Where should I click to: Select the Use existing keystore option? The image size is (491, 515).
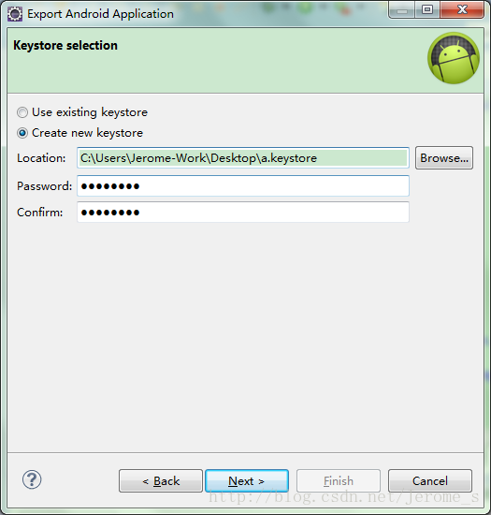(x=22, y=112)
